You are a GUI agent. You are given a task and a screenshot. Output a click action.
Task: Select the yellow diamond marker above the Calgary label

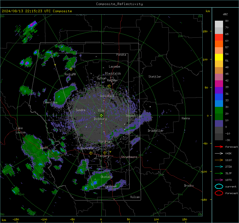coord(105,153)
